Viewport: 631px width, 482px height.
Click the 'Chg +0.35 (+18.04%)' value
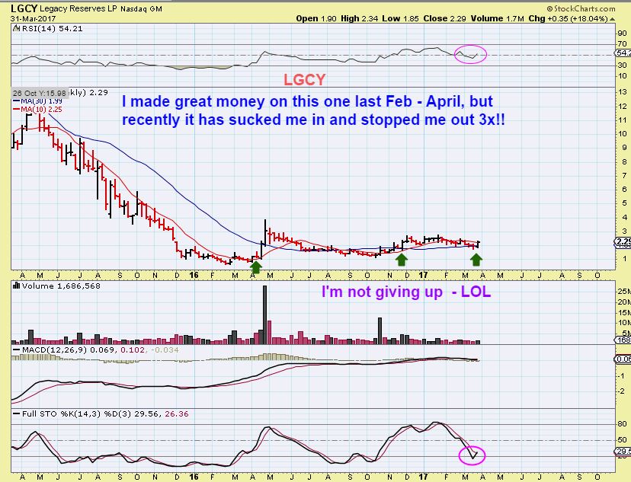point(568,18)
